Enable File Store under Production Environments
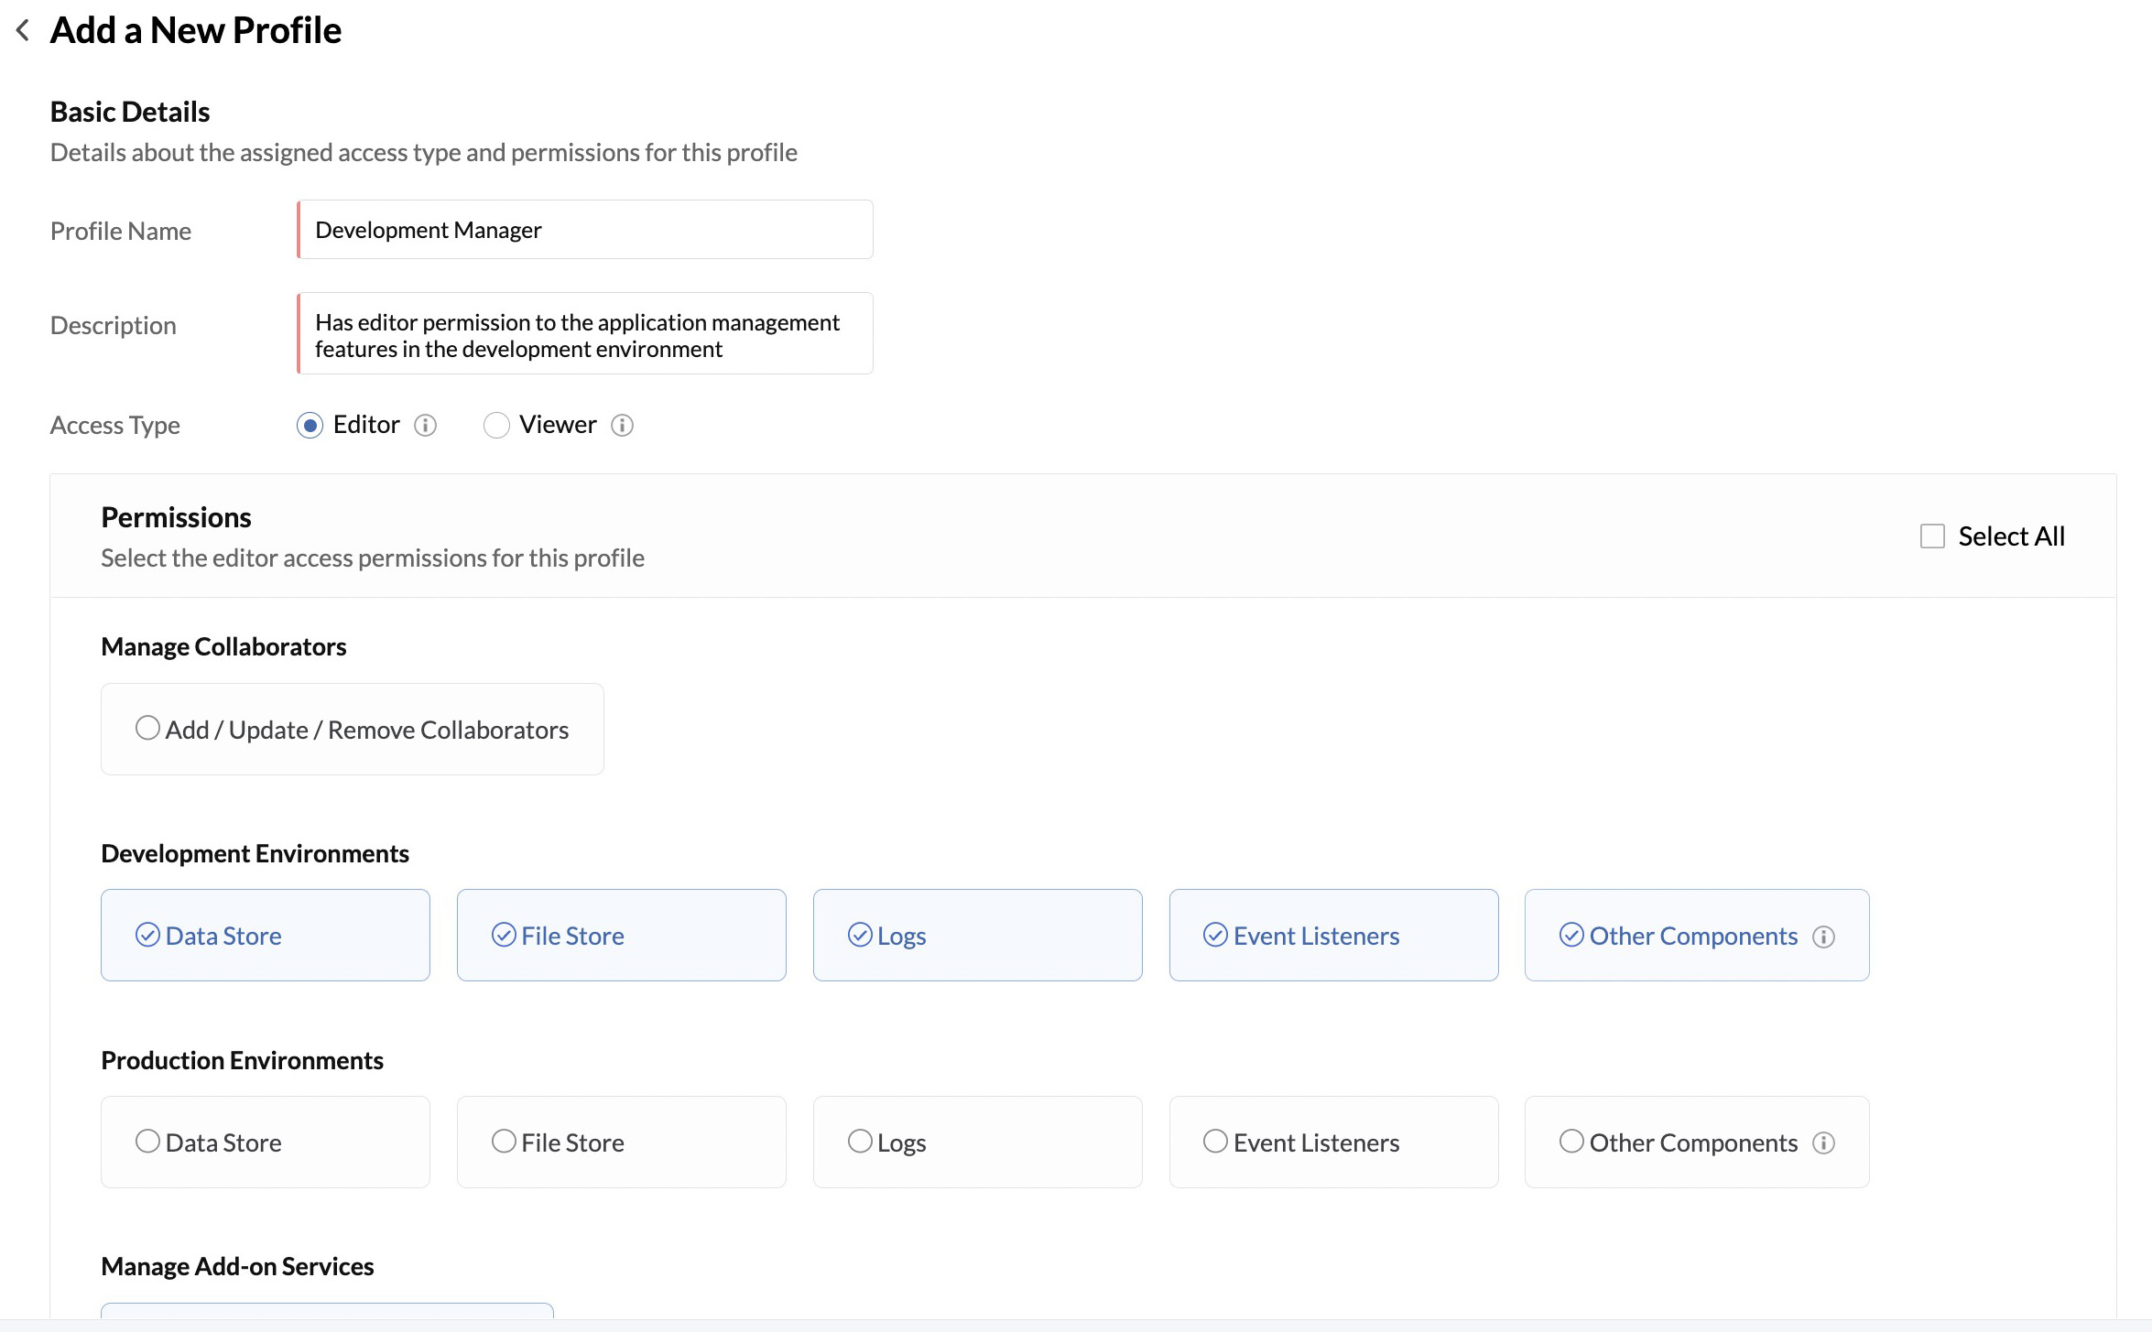Screen dimensions: 2152x1332 coord(505,1142)
